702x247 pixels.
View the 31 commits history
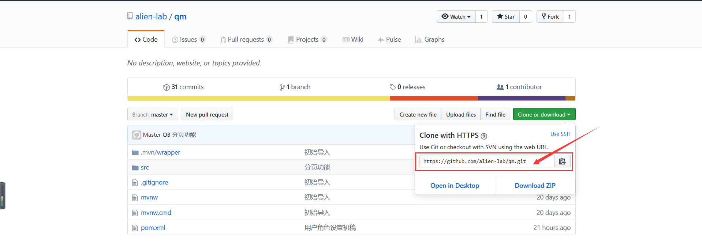point(183,87)
